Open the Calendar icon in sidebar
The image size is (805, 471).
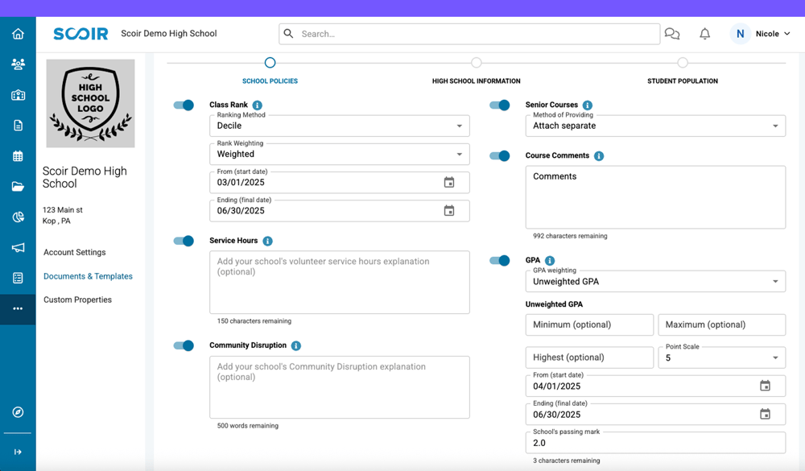point(18,156)
